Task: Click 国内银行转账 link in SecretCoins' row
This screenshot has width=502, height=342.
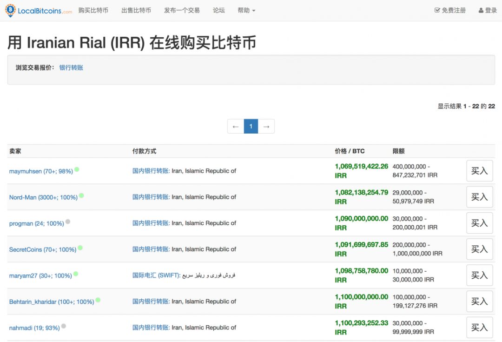Action: [x=151, y=249]
